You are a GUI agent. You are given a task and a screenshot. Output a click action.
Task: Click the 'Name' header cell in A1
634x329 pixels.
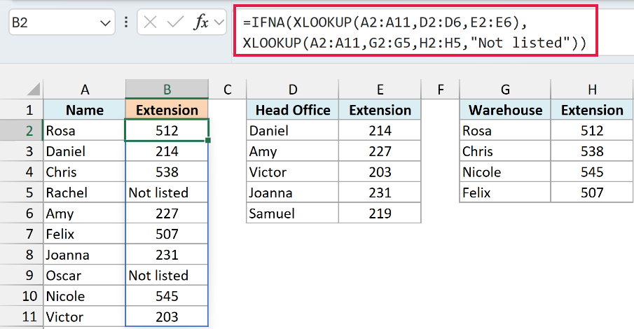[x=85, y=110]
